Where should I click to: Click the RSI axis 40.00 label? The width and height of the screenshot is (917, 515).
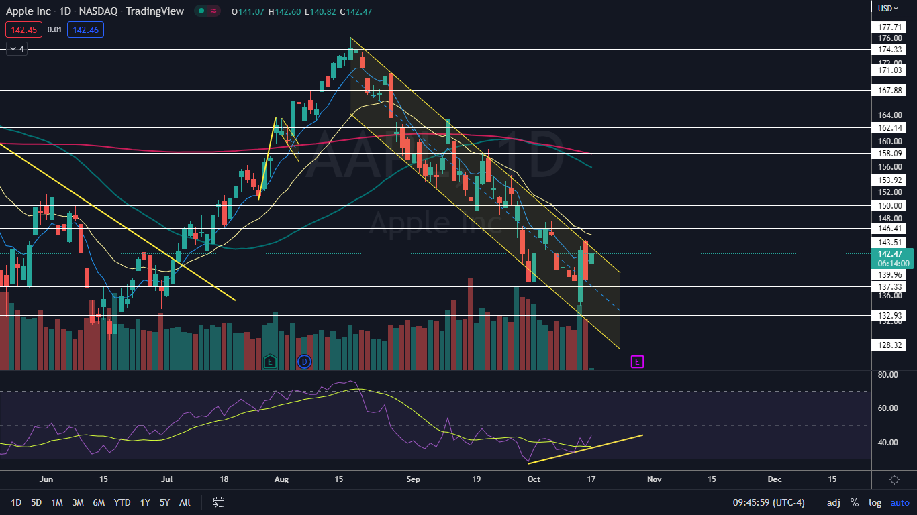887,443
